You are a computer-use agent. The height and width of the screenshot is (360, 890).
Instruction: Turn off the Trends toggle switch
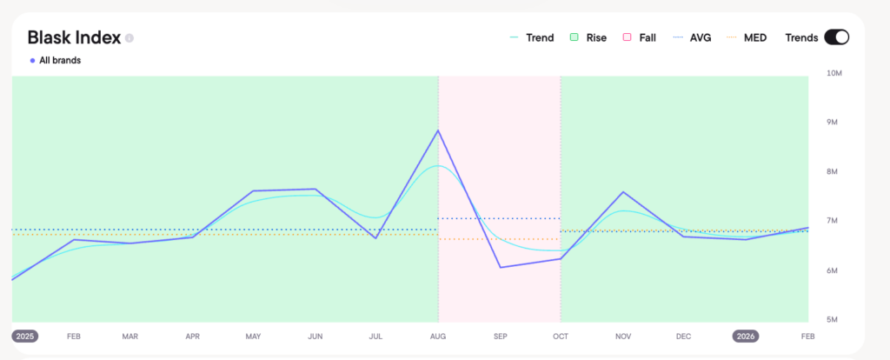pyautogui.click(x=836, y=37)
